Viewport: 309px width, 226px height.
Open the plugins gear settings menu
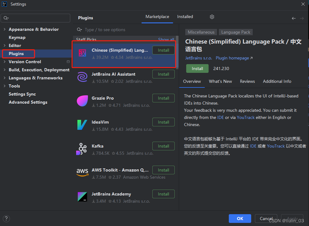212,17
